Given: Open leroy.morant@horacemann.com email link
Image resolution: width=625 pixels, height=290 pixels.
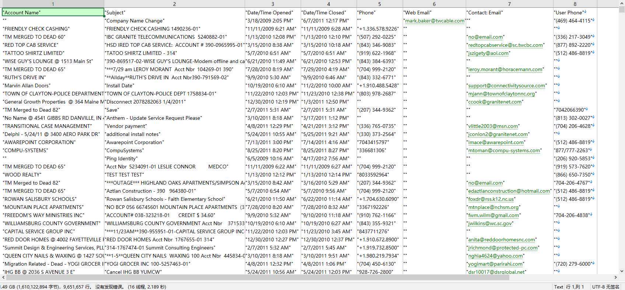Looking at the screenshot, I should point(505,69).
